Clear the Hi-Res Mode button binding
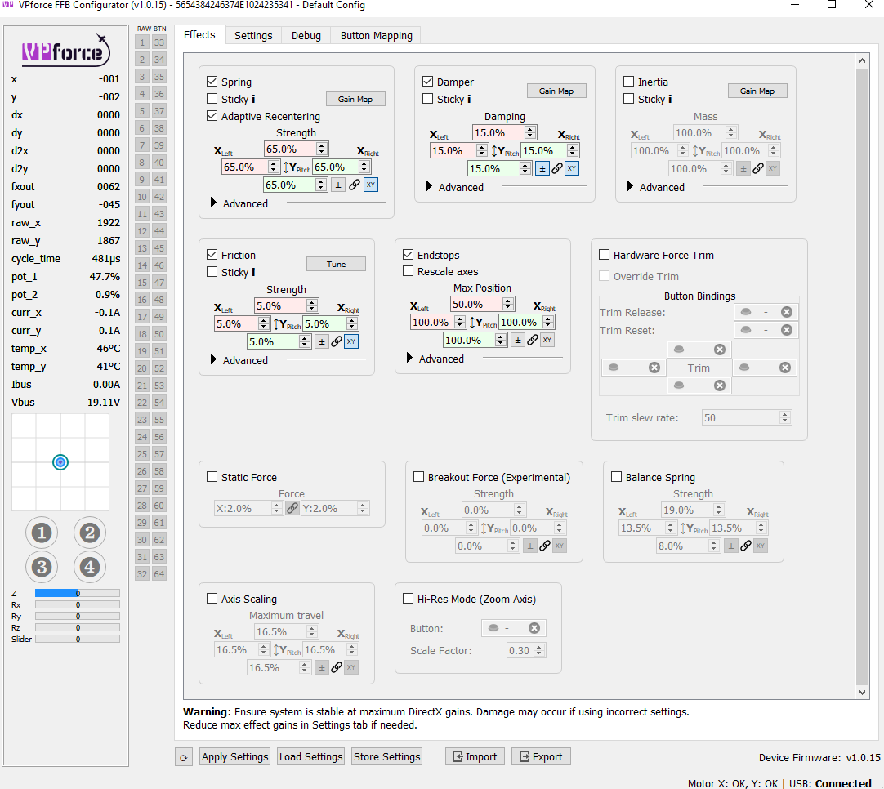 pos(534,628)
